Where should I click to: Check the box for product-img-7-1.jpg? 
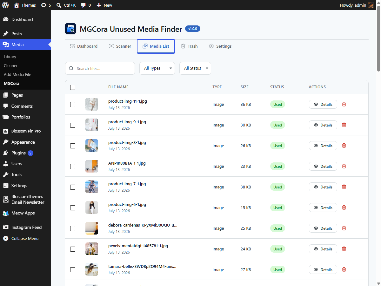click(x=73, y=187)
